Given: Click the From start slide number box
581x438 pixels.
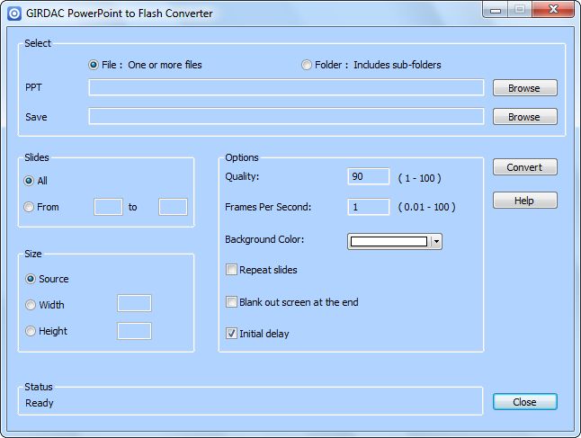Looking at the screenshot, I should click(108, 207).
